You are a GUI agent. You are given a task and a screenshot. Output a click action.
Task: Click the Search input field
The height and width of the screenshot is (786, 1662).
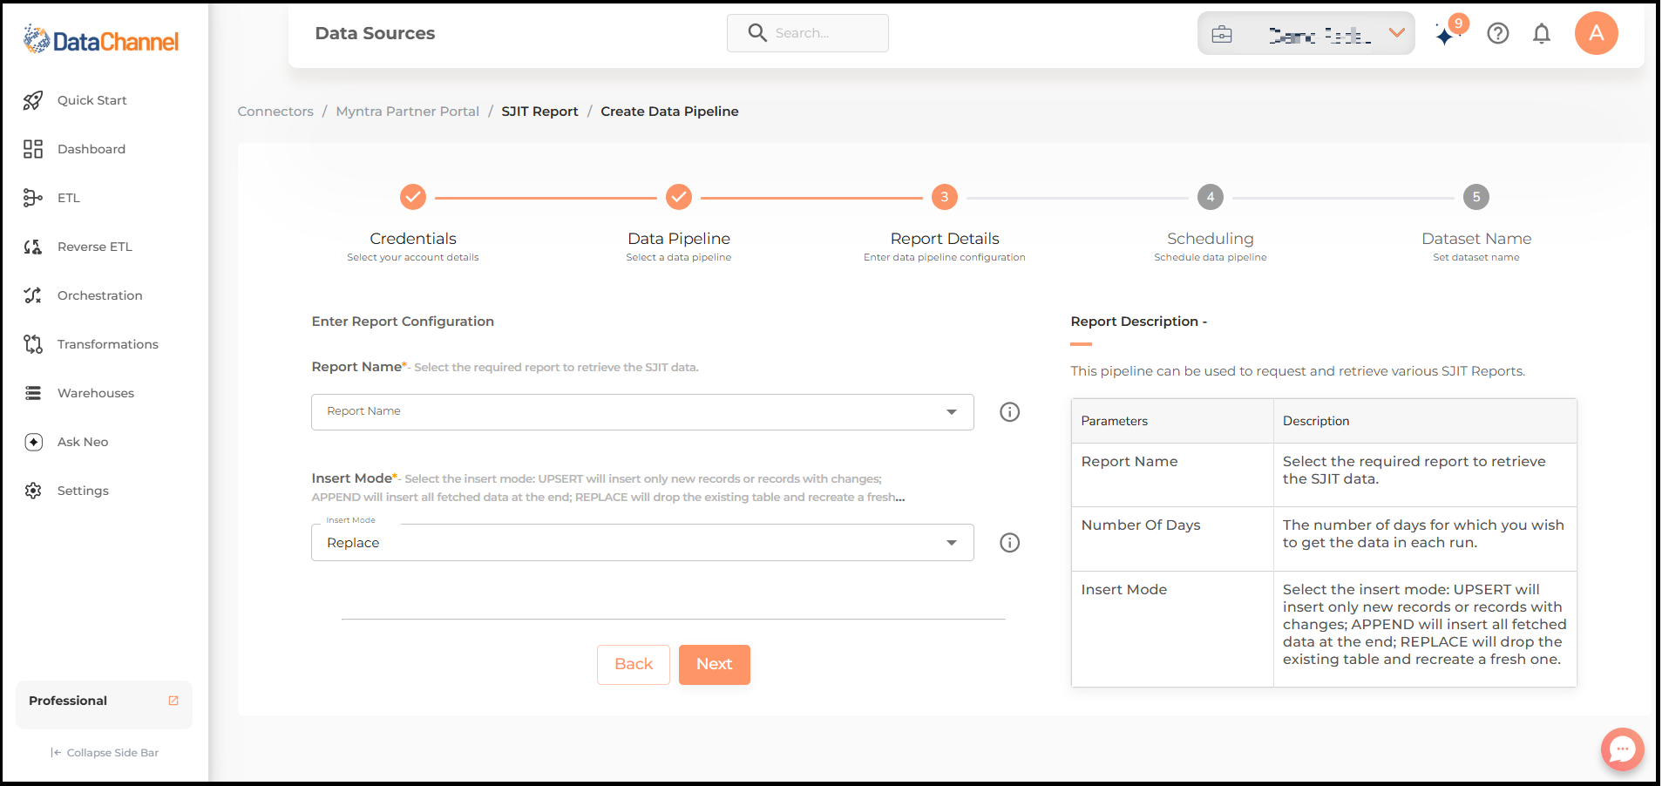(x=808, y=33)
